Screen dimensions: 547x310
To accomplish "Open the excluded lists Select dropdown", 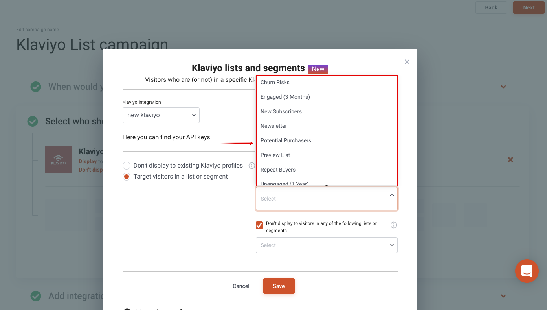I will pyautogui.click(x=327, y=245).
